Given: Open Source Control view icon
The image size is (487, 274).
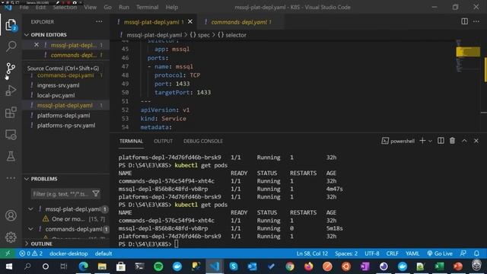Looking at the screenshot, I should pos(11,68).
